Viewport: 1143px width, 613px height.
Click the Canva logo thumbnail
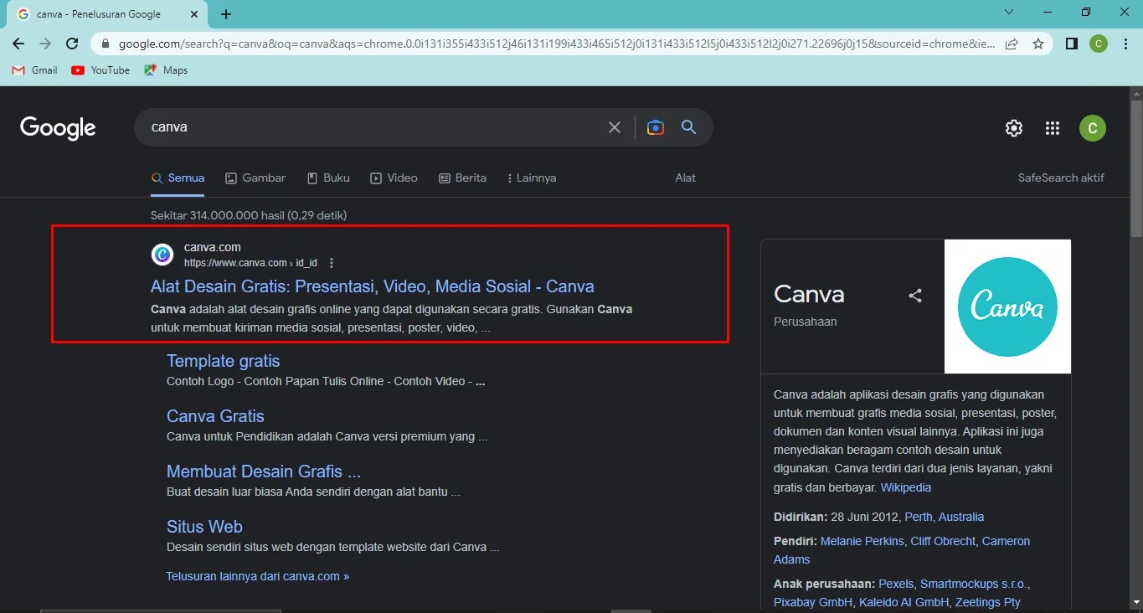click(1007, 306)
